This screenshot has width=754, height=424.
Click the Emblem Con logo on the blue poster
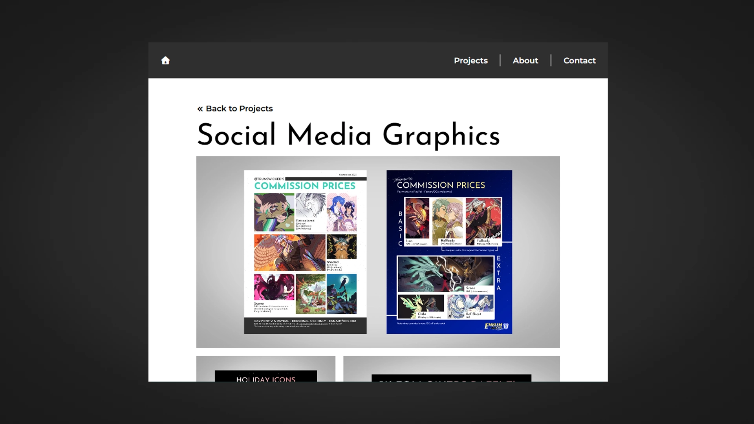click(496, 326)
